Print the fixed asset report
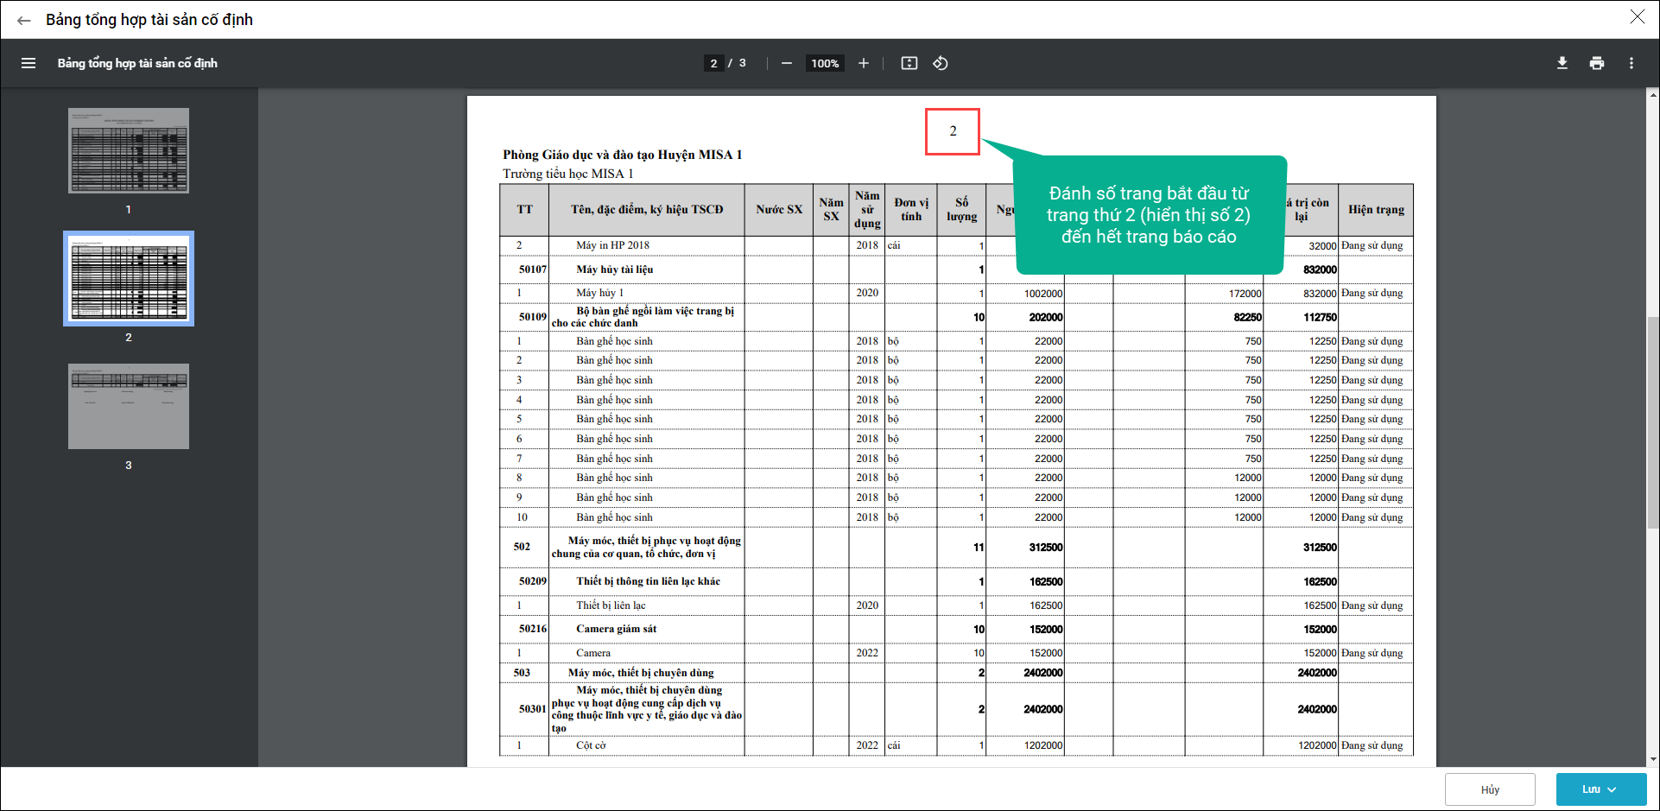Image resolution: width=1660 pixels, height=811 pixels. click(x=1596, y=63)
